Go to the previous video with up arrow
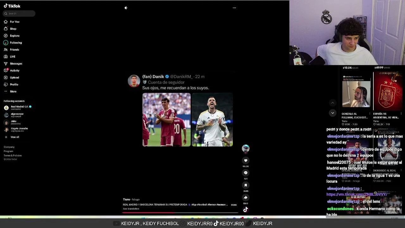Viewport: 405px width, 228px height. click(x=333, y=103)
